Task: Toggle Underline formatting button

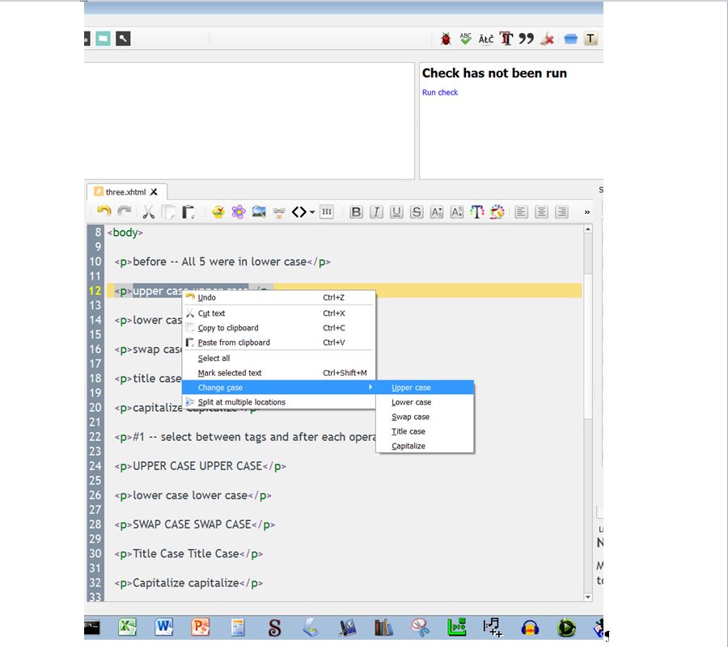Action: pyautogui.click(x=396, y=212)
